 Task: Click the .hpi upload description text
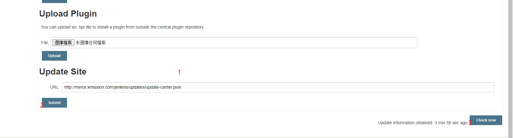click(122, 27)
